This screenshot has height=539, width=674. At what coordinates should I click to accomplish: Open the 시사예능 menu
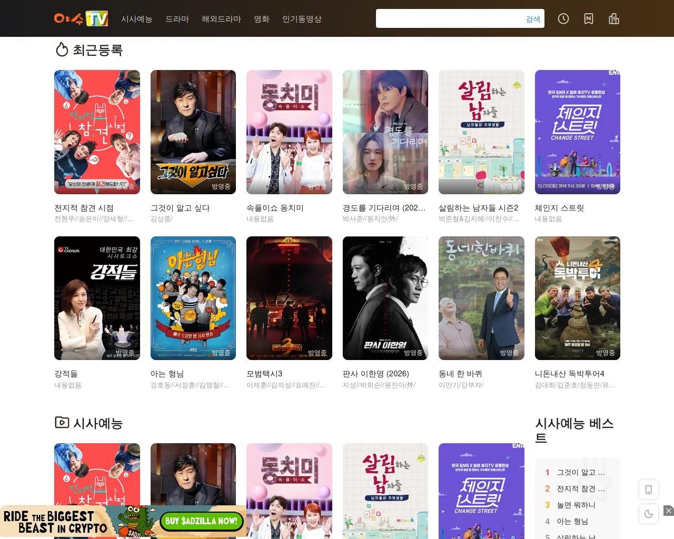tap(137, 19)
